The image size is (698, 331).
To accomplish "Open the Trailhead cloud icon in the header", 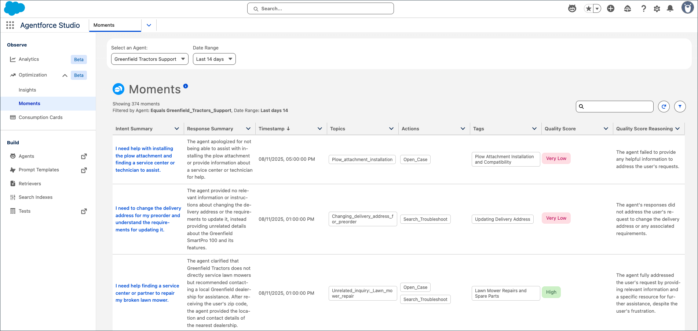I will [x=628, y=8].
